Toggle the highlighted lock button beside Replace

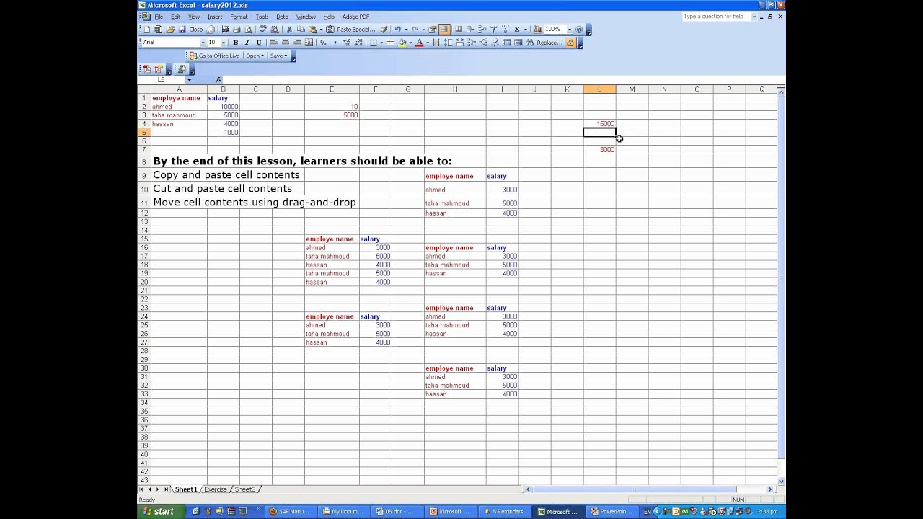(570, 43)
